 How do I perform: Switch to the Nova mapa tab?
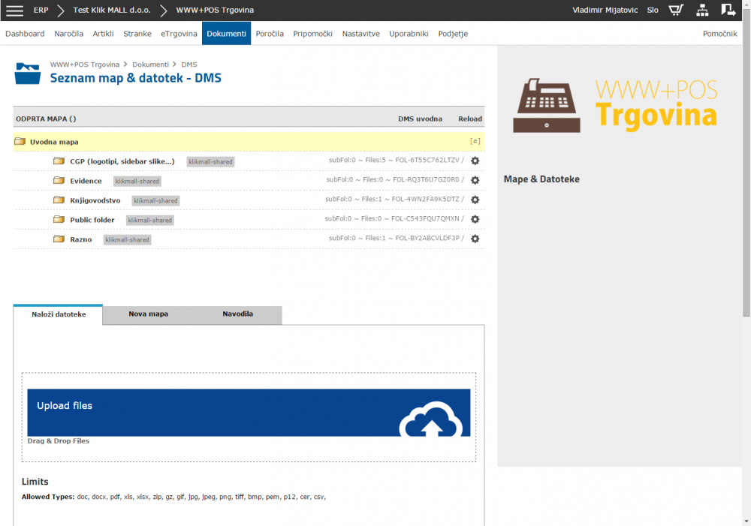[148, 314]
